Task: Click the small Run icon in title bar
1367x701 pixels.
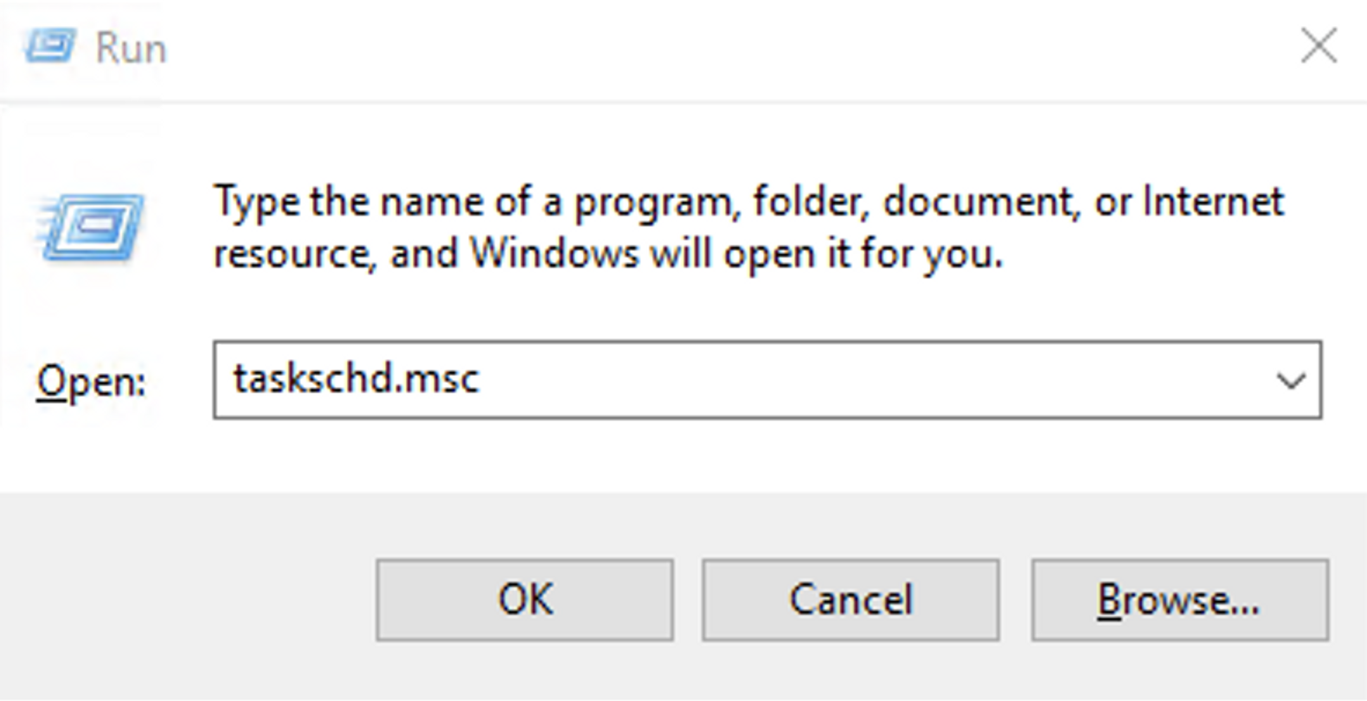Action: (50, 46)
